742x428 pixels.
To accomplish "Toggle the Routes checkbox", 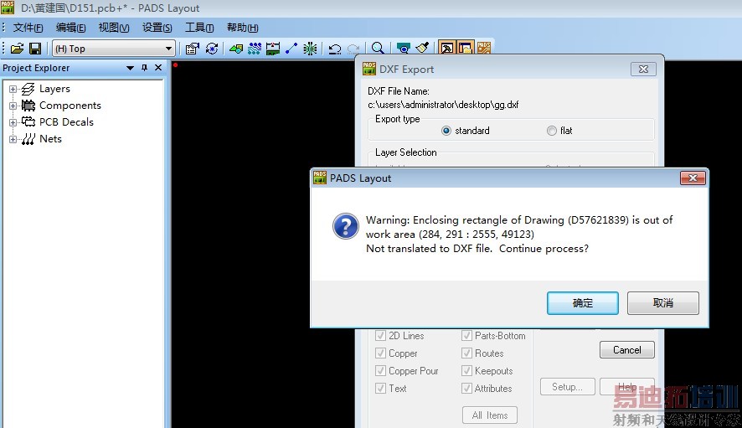I will (467, 353).
